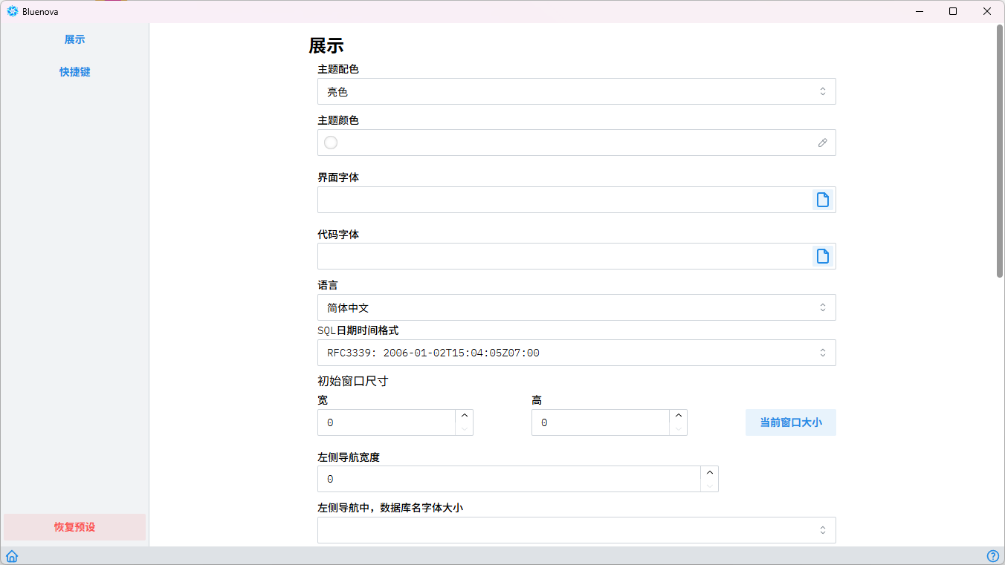Image resolution: width=1005 pixels, height=565 pixels.
Task: Increase the 高 value with up arrow
Action: pyautogui.click(x=678, y=416)
